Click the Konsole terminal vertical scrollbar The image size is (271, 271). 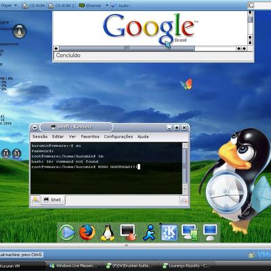[x=185, y=168]
